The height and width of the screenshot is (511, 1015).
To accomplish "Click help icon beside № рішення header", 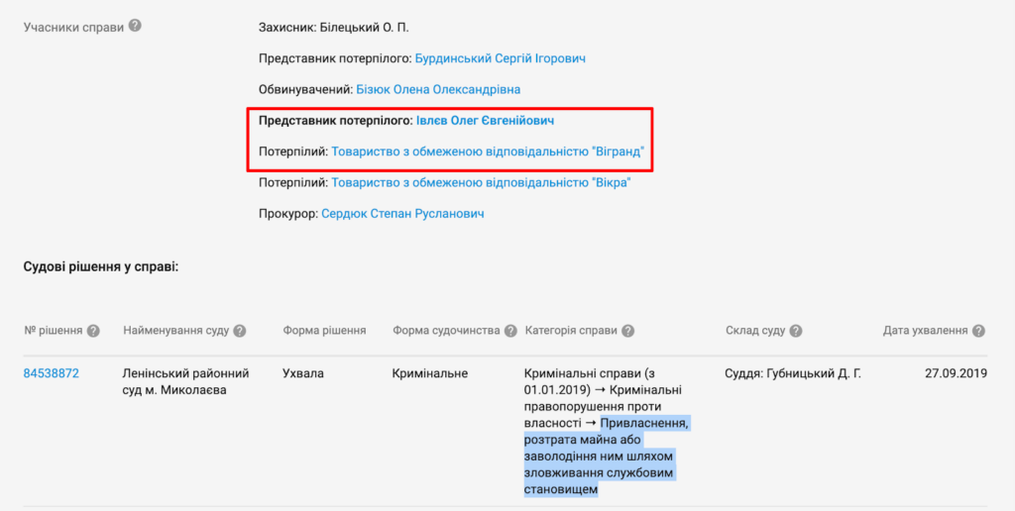I will pos(93,331).
